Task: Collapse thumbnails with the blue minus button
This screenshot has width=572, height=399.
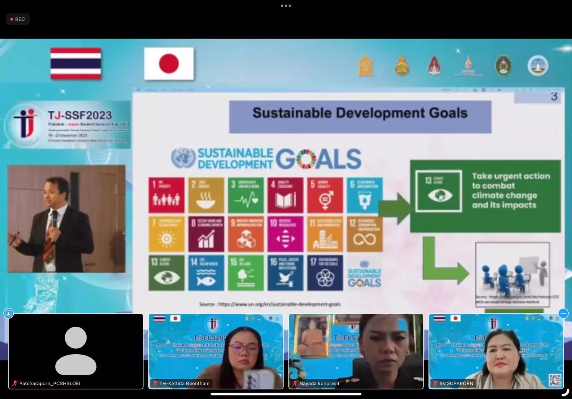Action: 563,313
